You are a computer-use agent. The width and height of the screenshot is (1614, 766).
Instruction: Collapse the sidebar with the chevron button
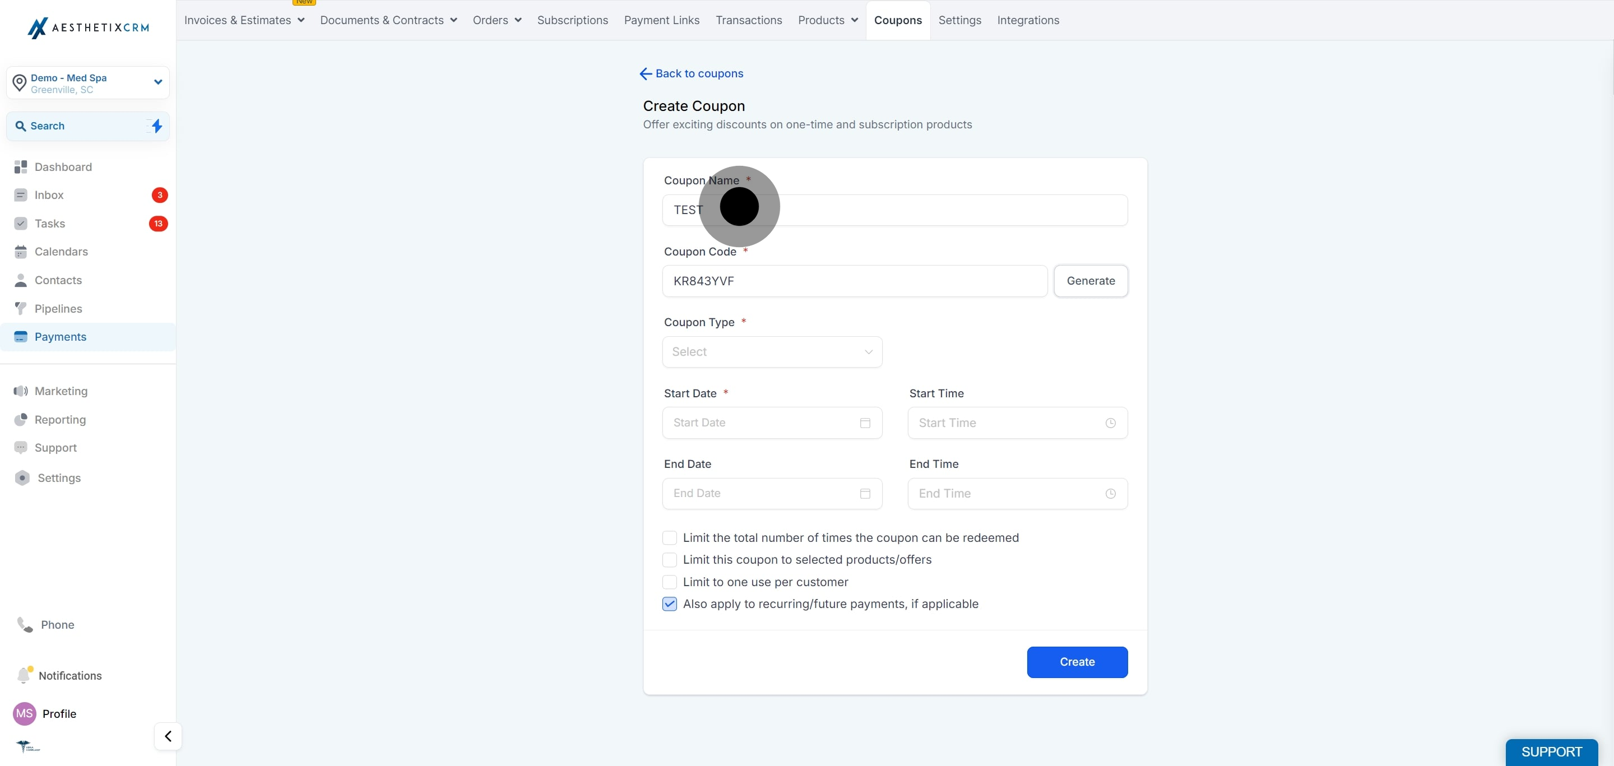(x=168, y=736)
